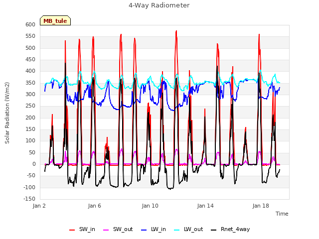The image size is (319, 239).
Task: Click the blue LW_in legend swatch
Action: [x=144, y=230]
